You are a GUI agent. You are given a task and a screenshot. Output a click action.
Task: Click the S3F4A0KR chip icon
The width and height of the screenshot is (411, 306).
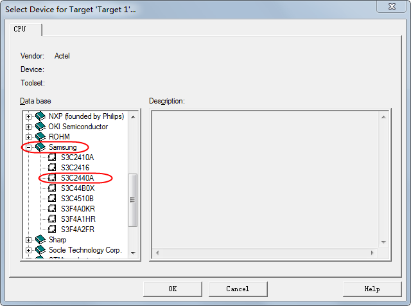click(x=52, y=208)
